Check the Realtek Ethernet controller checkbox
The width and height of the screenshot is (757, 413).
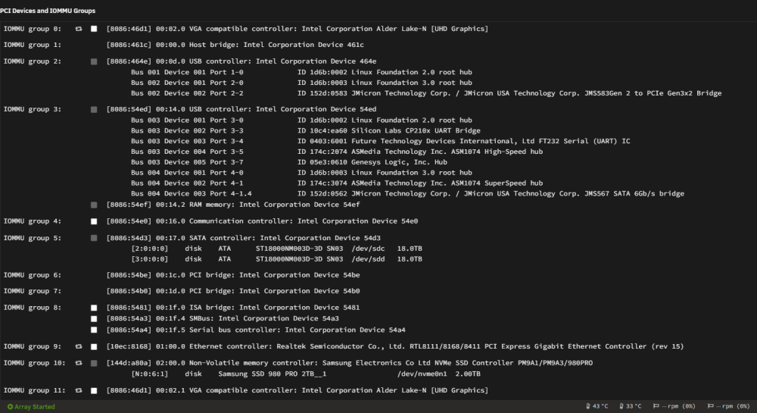[x=94, y=347]
